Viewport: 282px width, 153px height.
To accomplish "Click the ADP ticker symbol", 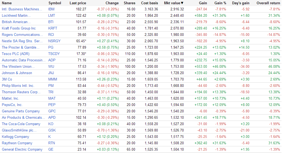I will click(52, 60).
